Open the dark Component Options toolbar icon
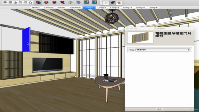 [113, 3]
